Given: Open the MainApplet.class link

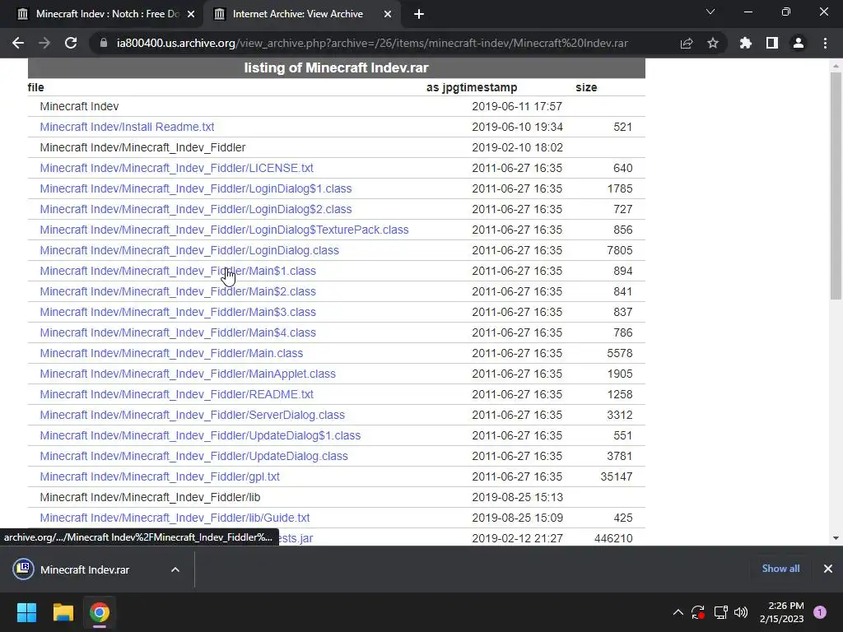Looking at the screenshot, I should click(x=188, y=374).
